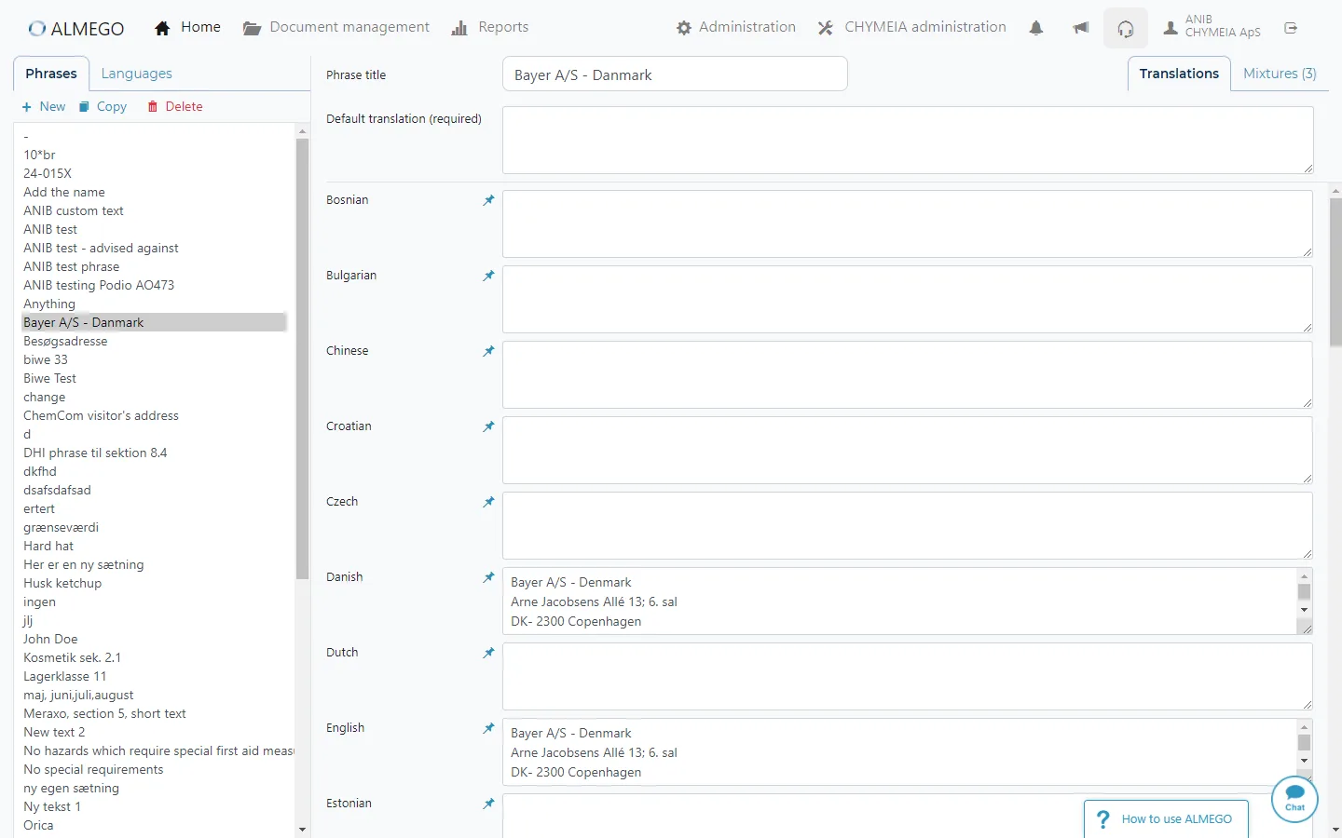Delete the selected phrase

pyautogui.click(x=175, y=107)
